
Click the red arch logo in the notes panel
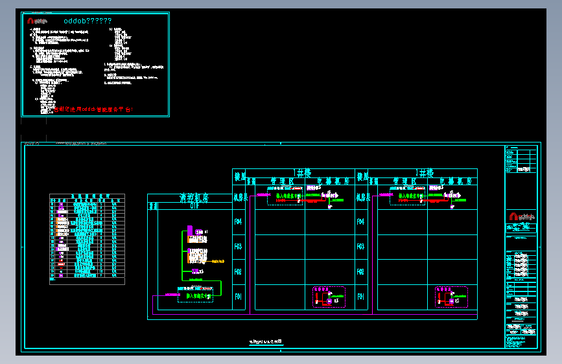point(30,21)
